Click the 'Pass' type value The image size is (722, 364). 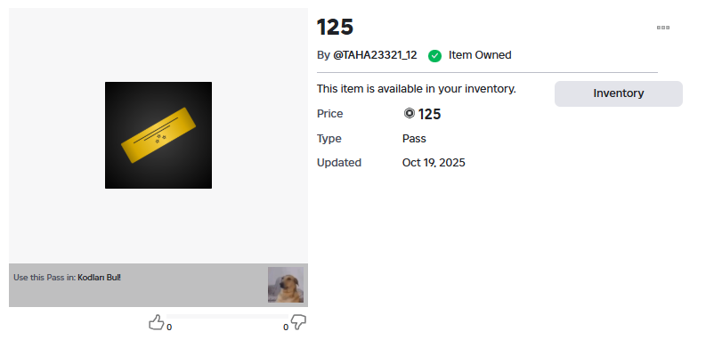coord(414,139)
